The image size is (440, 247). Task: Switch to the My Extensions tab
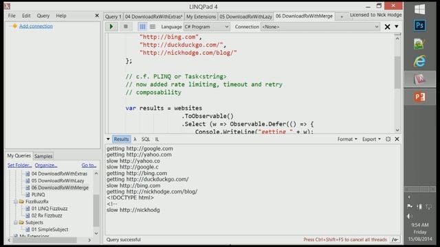[201, 16]
